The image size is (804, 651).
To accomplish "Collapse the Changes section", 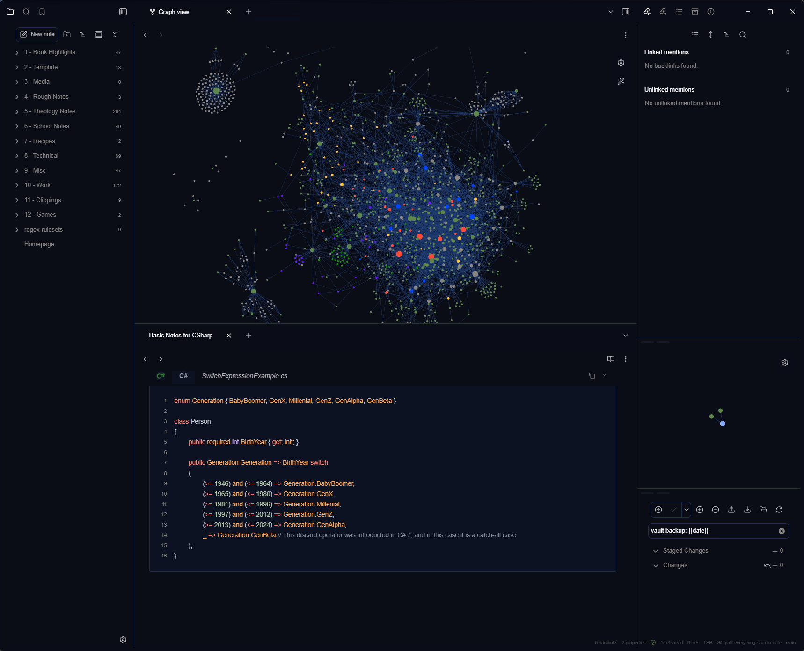I will tap(656, 565).
